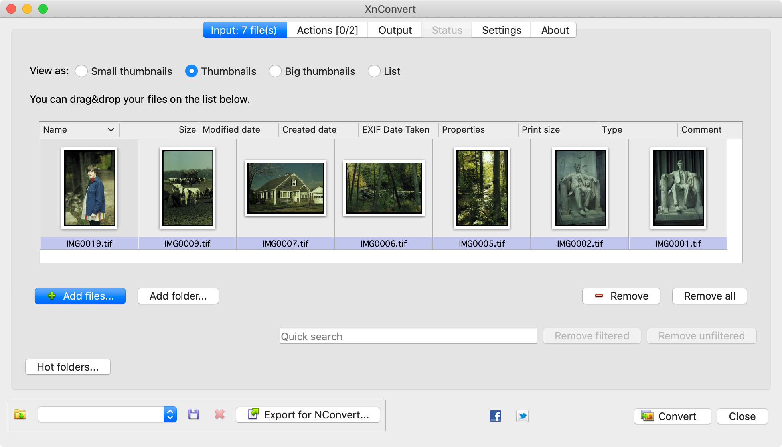Click the Remove unfiltered button
This screenshot has height=447, width=782.
(702, 336)
